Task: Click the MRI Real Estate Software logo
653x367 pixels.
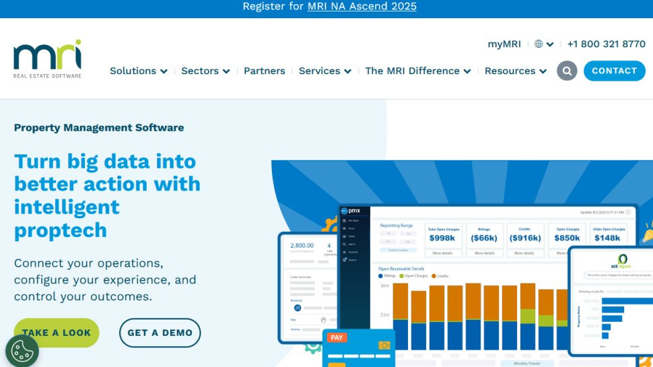Action: point(48,59)
